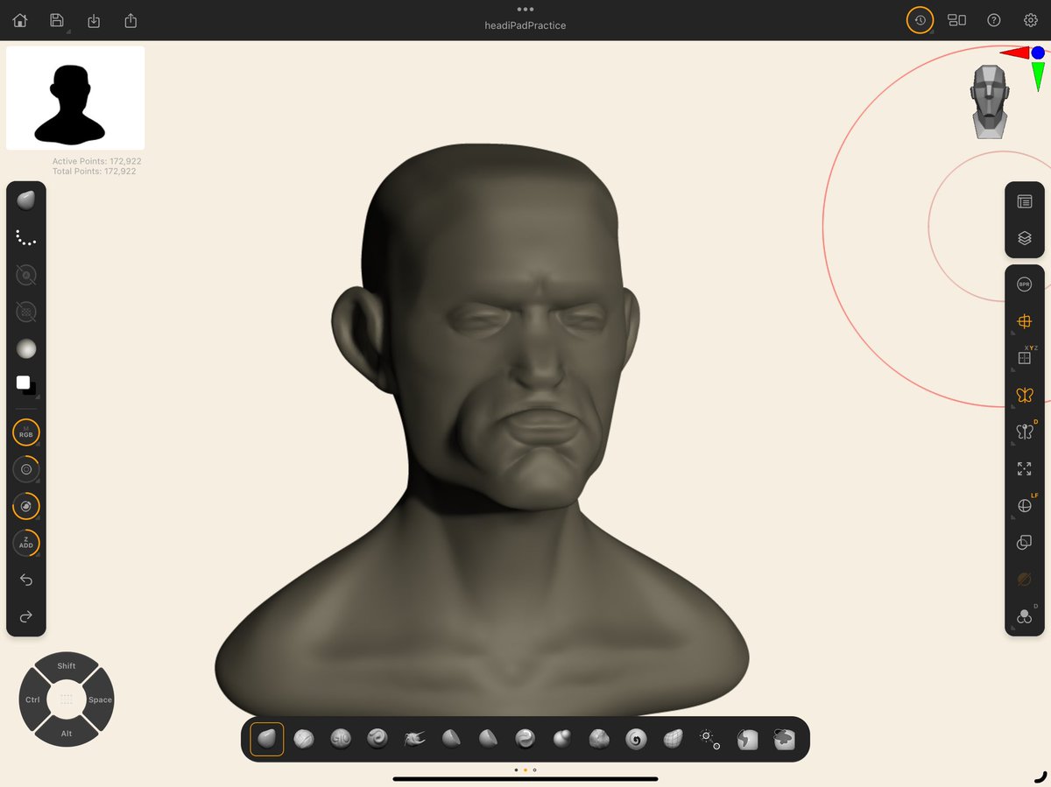Click the center of the modifier wheel

click(67, 699)
